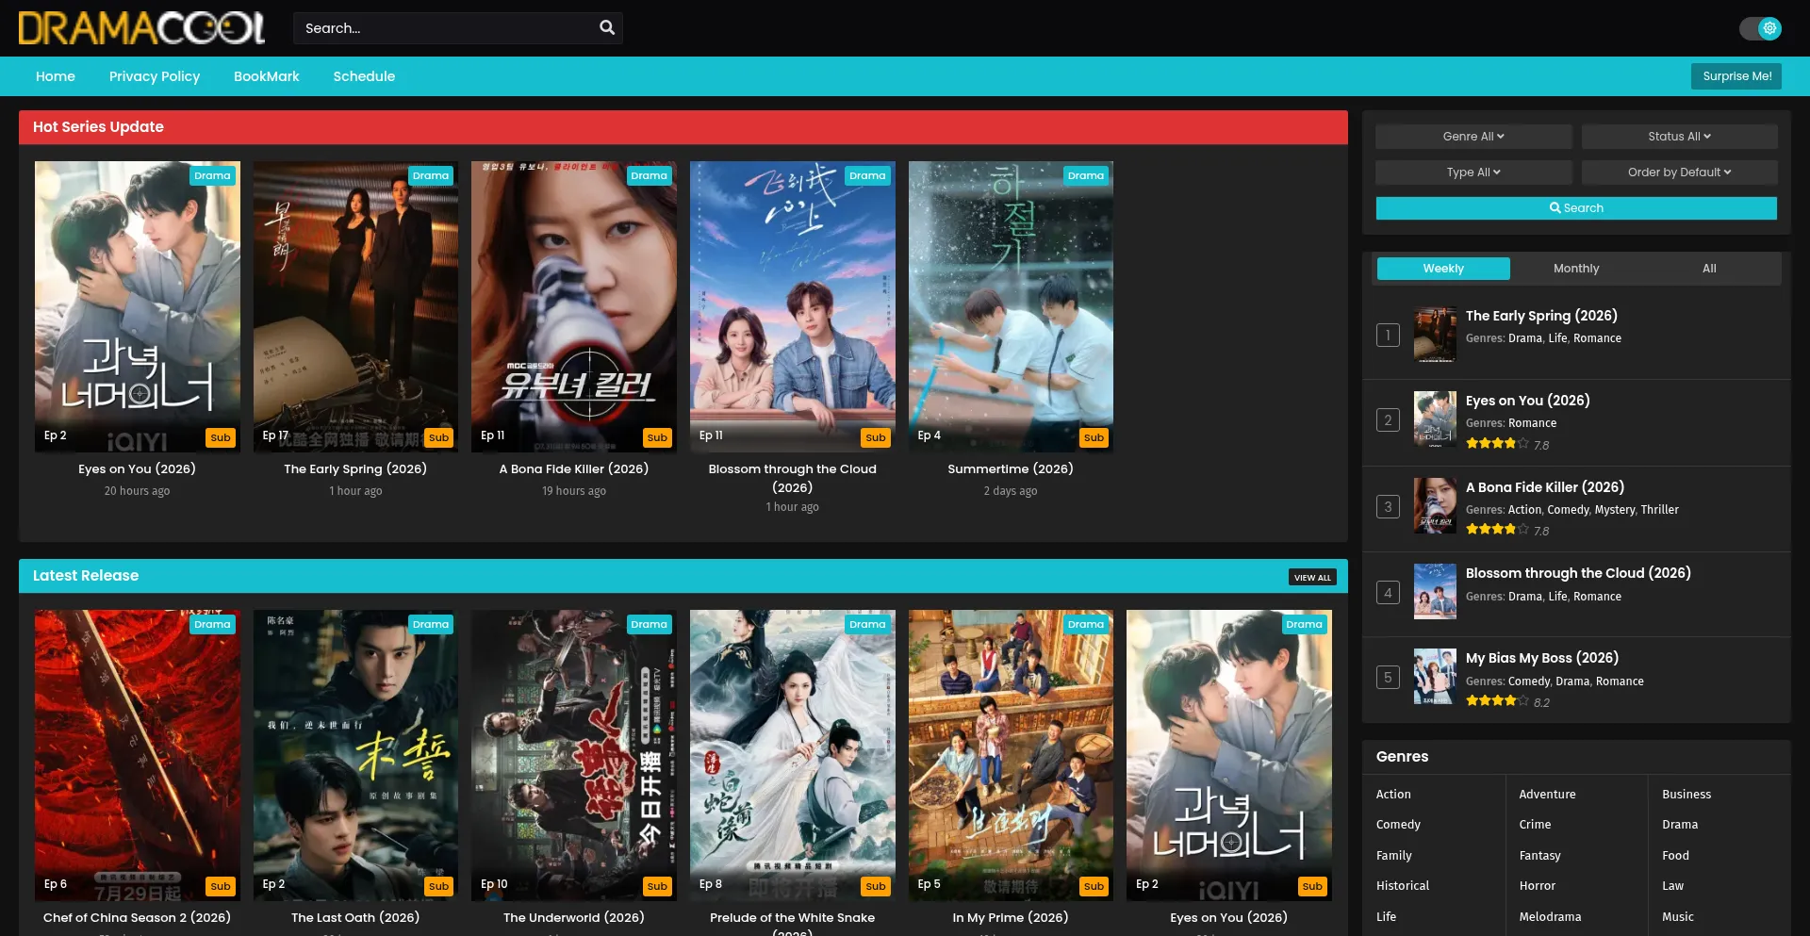This screenshot has width=1810, height=936.
Task: Click The Underworld (2026) title link
Action: coord(574,918)
